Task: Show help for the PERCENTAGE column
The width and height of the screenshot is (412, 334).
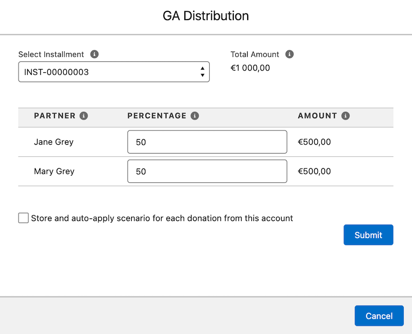Action: 195,116
